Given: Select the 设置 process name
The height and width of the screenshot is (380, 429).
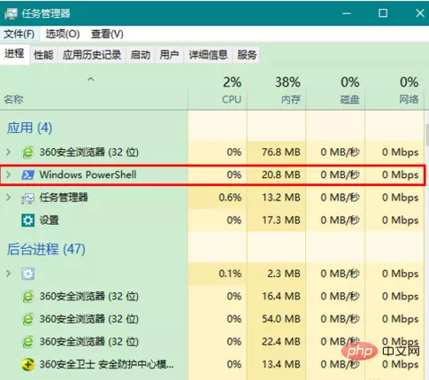Looking at the screenshot, I should 50,221.
